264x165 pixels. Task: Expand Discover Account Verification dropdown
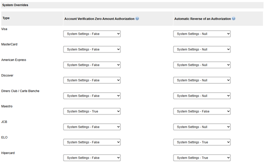[92, 80]
